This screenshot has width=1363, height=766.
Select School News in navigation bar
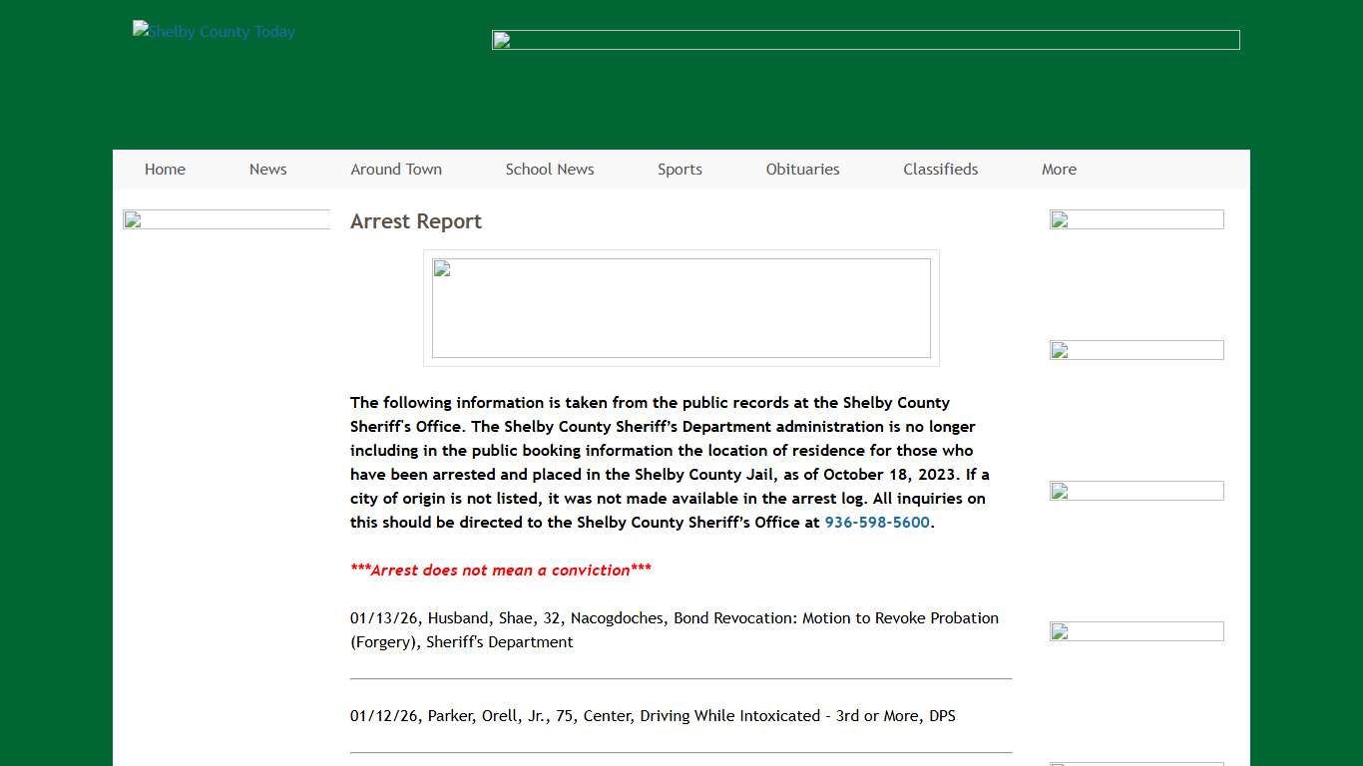tap(550, 170)
